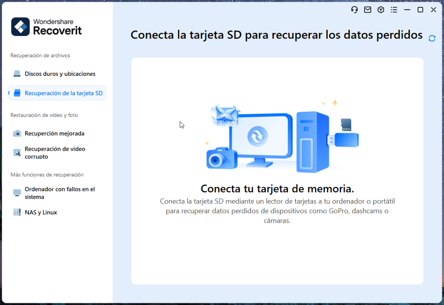This screenshot has width=444, height=305.
Task: Click the Wondershare Recoverit logo
Action: click(x=46, y=27)
